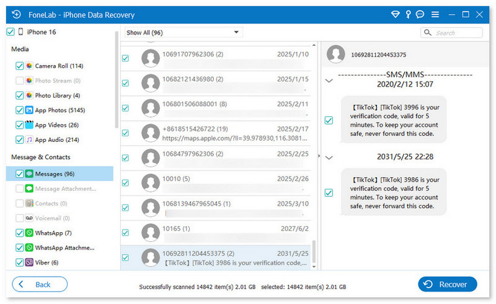496x304 pixels.
Task: Select App Videos (26) category
Action: [56, 125]
